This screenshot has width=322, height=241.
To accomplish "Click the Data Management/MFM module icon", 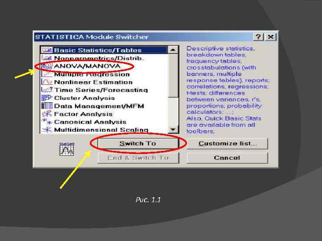I will pos(47,106).
